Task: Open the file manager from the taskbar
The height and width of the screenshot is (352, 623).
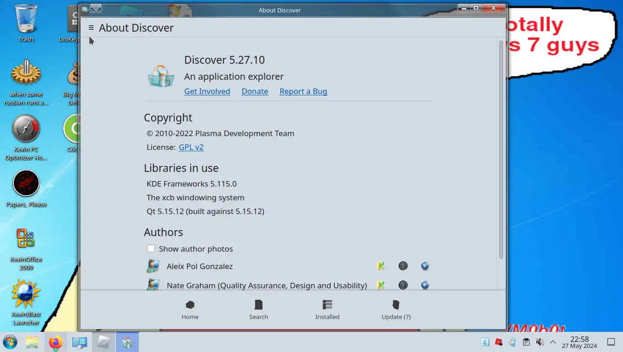Action: pyautogui.click(x=32, y=342)
